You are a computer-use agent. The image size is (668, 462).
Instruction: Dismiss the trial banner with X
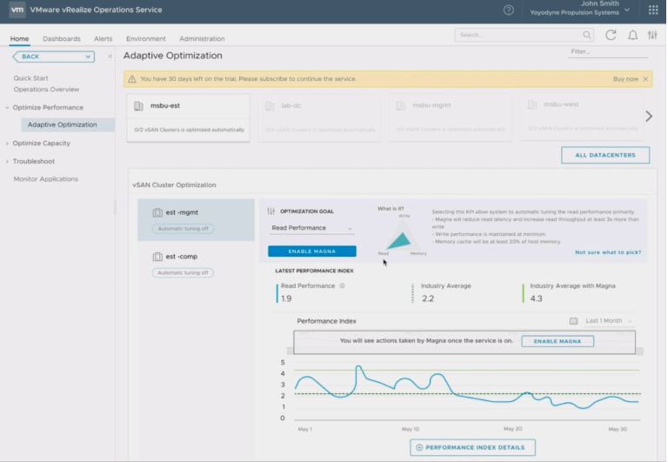pyautogui.click(x=645, y=79)
